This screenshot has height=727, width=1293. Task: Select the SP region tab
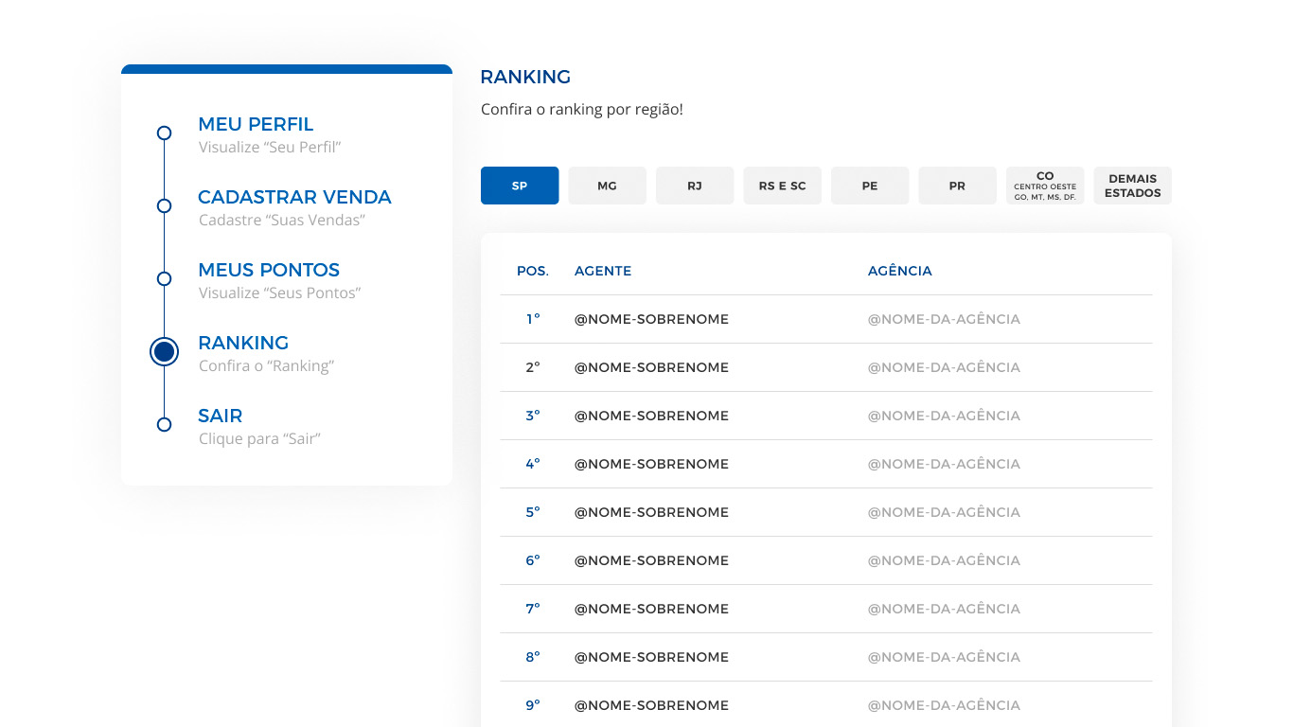520,186
